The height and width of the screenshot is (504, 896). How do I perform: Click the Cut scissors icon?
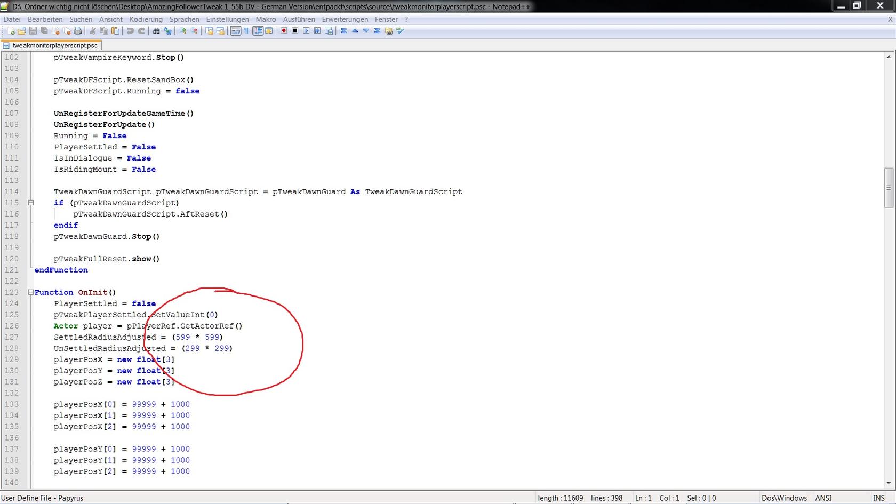pyautogui.click(x=93, y=31)
